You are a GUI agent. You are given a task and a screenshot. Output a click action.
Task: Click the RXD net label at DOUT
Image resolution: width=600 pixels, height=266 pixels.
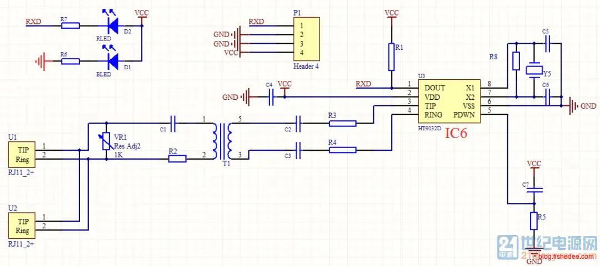click(363, 84)
